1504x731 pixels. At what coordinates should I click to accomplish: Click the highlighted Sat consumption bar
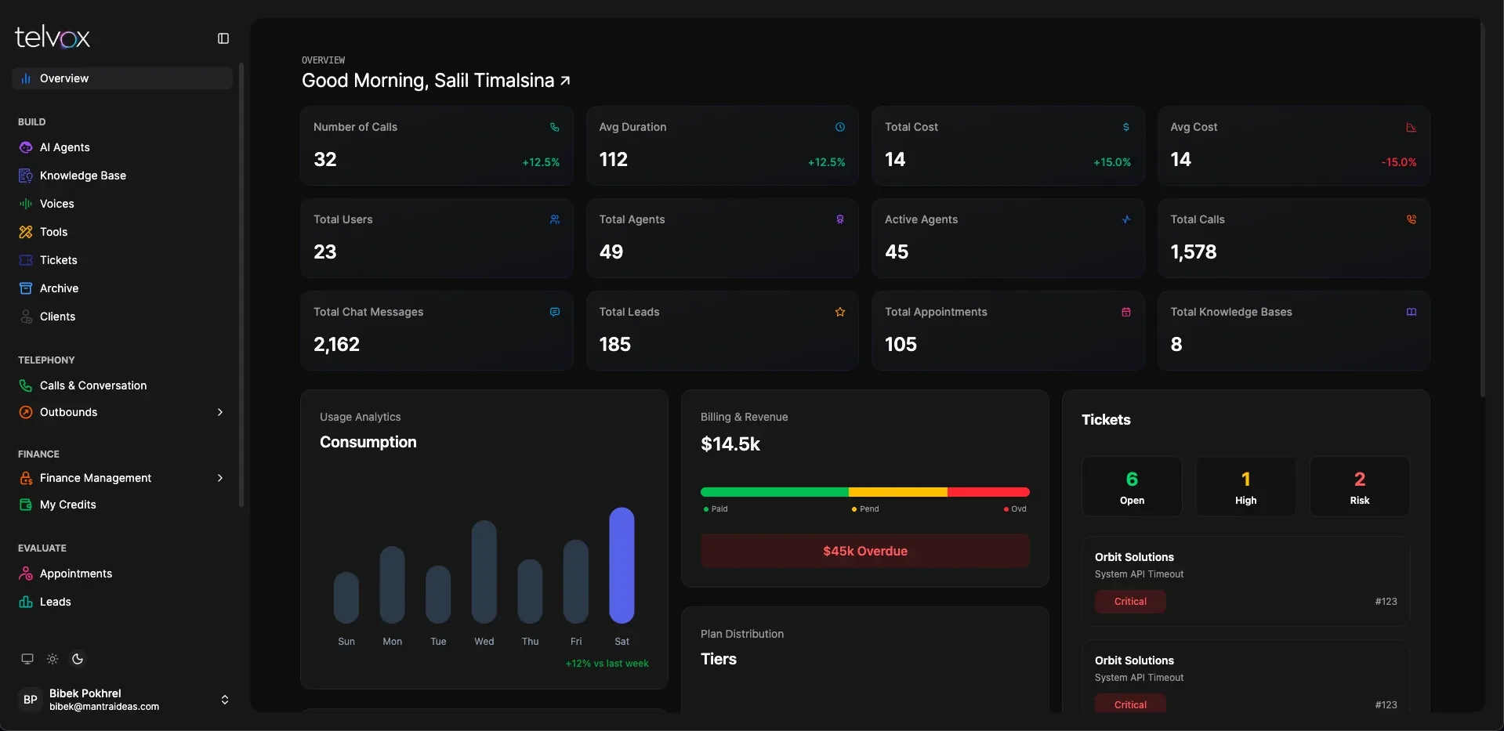coord(622,565)
